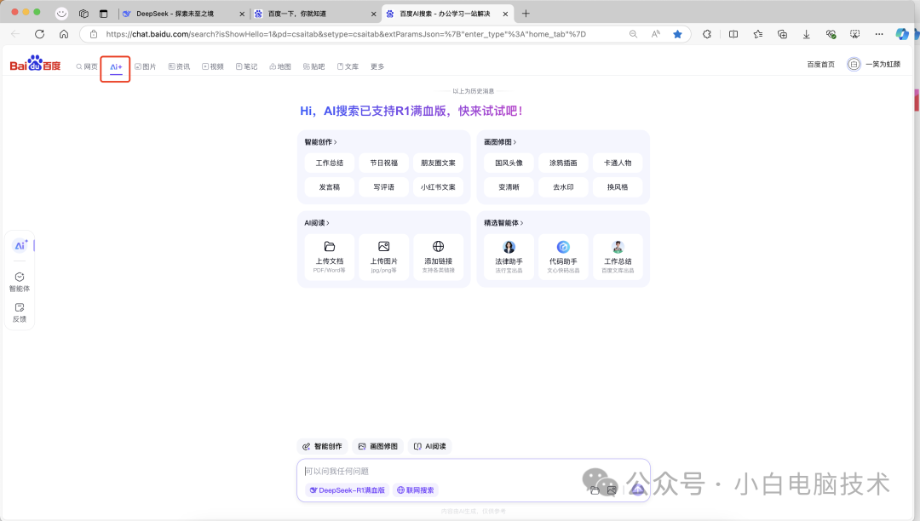Click 上传文档 upload document card
Screen dimensions: 920x521
330,257
